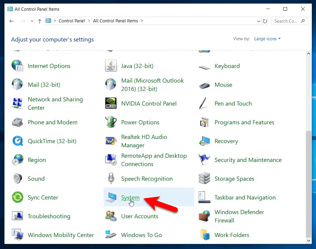The image size is (316, 249).
Task: Click the Windows Defender Firewall brick icon
Action: (204, 216)
